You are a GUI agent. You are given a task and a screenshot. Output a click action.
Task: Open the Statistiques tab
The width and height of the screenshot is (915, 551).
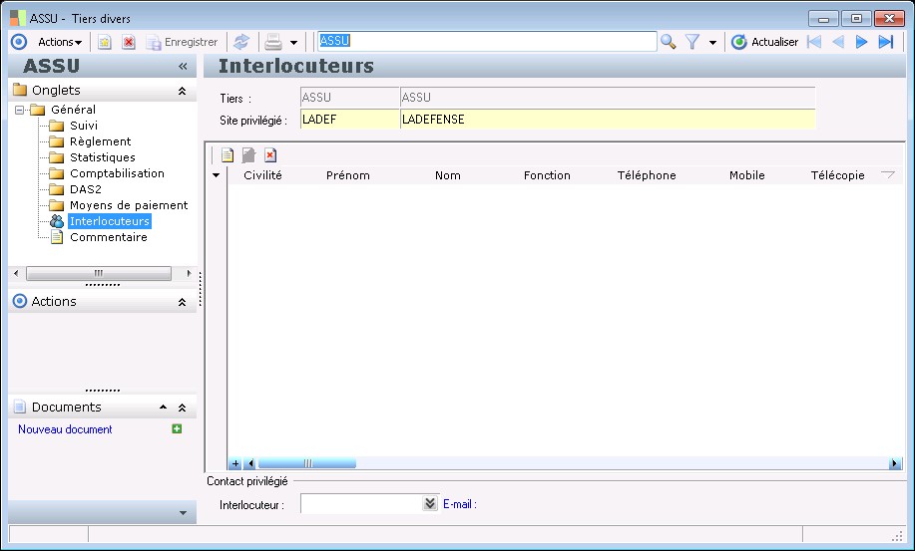click(103, 157)
